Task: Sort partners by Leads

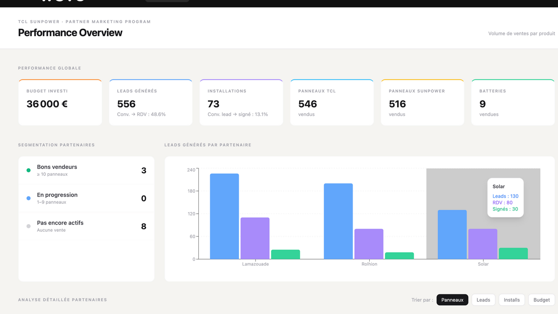Action: 483,300
